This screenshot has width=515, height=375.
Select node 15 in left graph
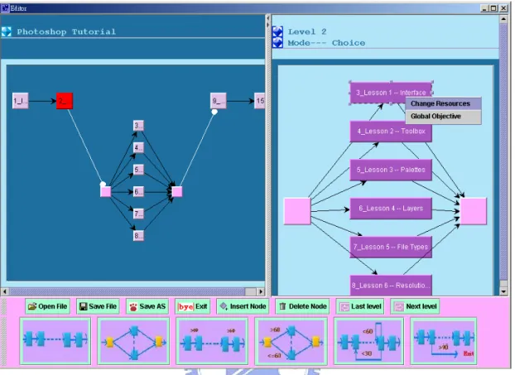tap(260, 101)
